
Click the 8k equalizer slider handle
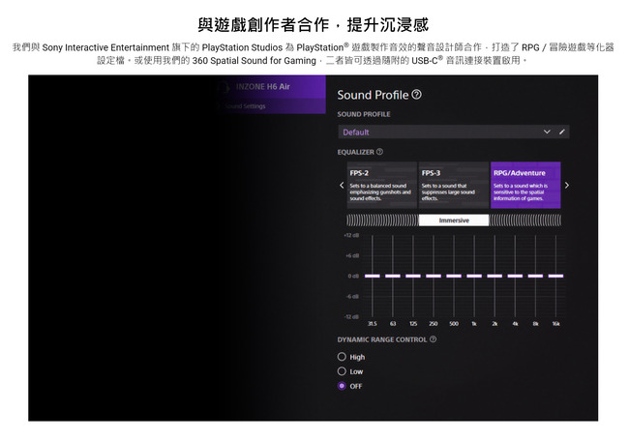click(x=535, y=276)
